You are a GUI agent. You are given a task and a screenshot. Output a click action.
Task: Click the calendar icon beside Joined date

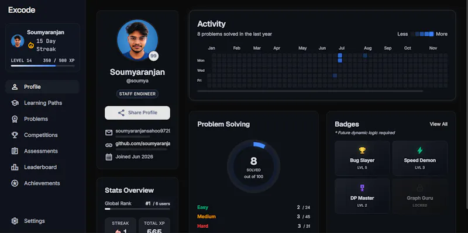tap(109, 157)
